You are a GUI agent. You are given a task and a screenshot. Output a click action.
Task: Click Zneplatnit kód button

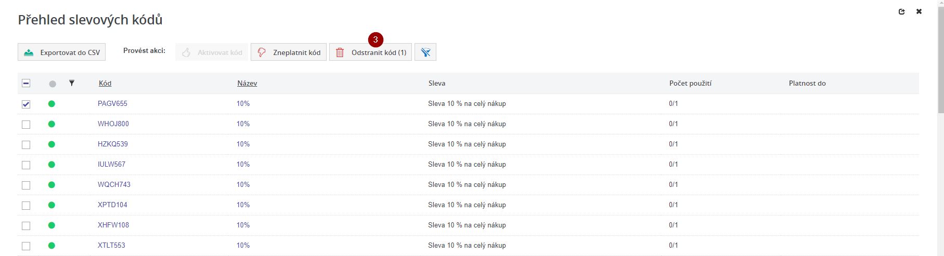pyautogui.click(x=289, y=52)
